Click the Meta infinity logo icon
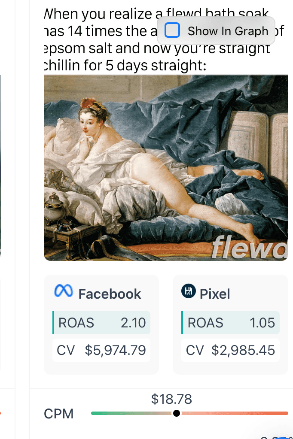This screenshot has width=293, height=439. [64, 291]
